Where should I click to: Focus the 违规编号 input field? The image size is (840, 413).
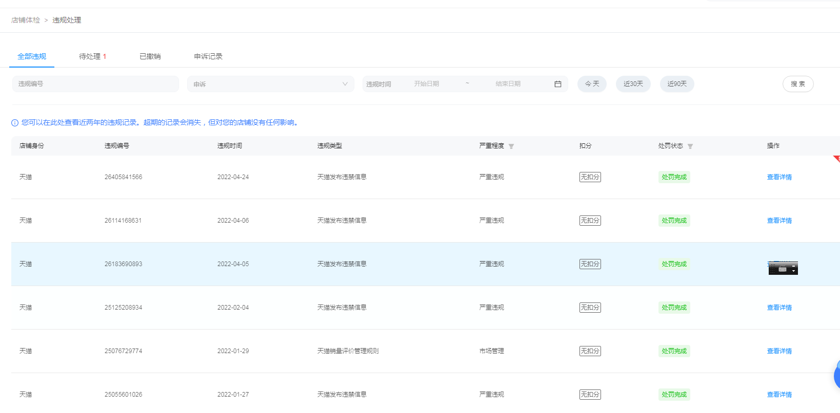(x=95, y=84)
